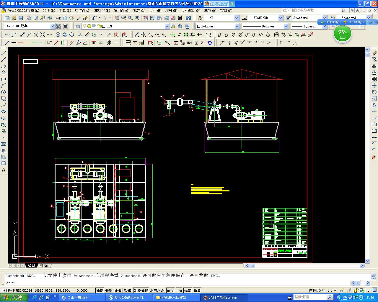Expand the AutoCAD 经典 workspace dropdown
Screen dimensions: 378x302
click(53, 26)
